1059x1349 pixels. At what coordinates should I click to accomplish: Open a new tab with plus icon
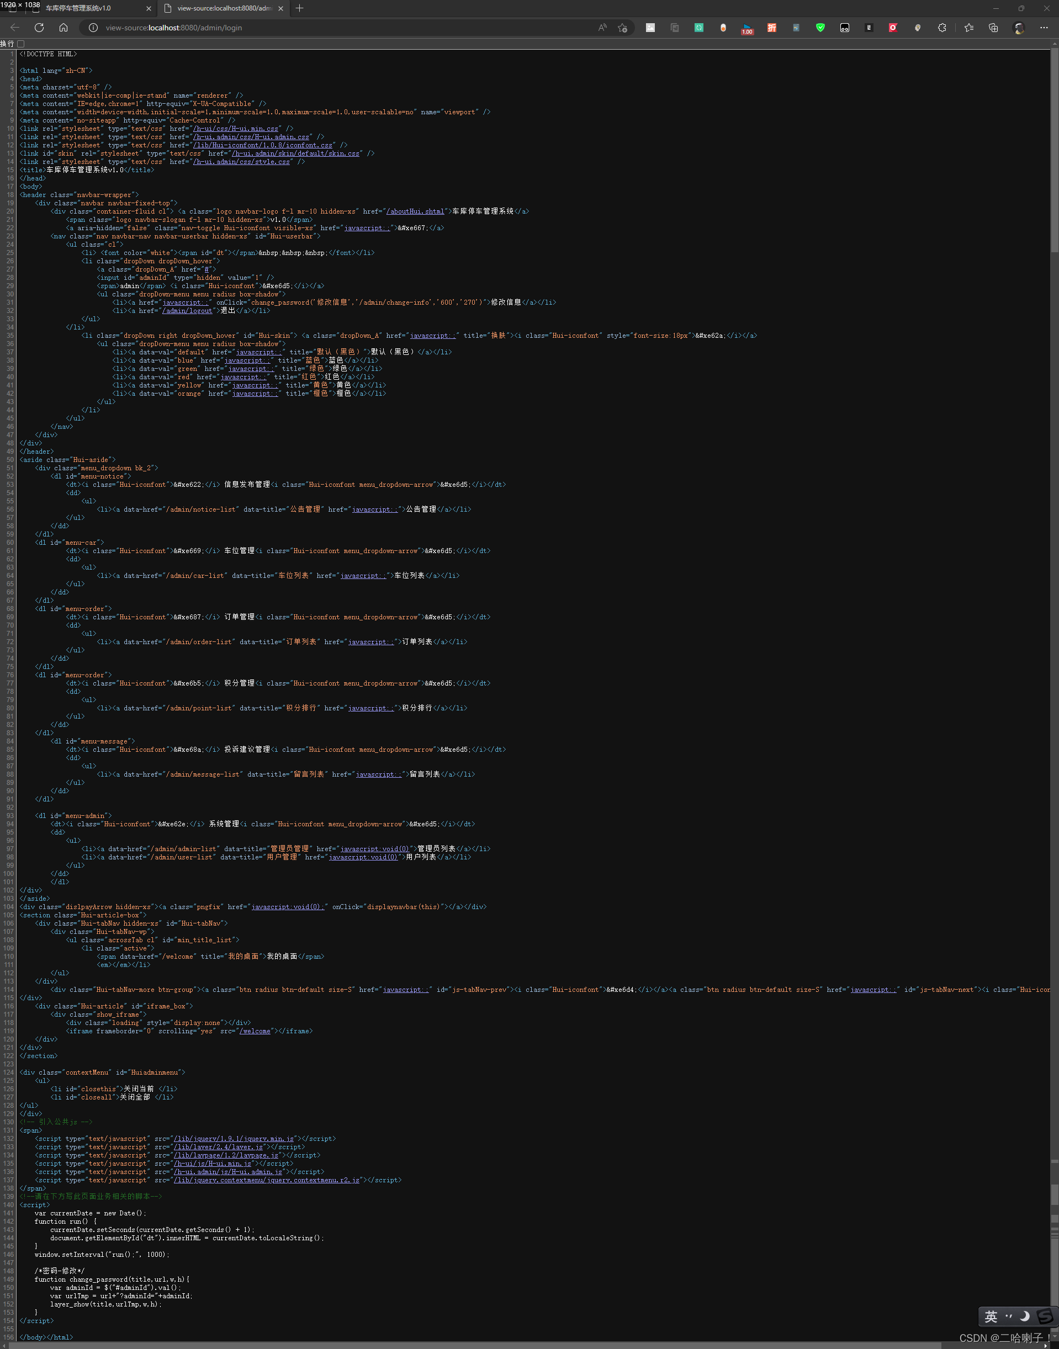pos(299,8)
